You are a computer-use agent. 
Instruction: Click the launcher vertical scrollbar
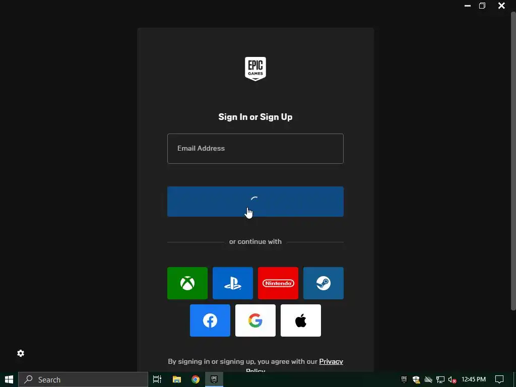(513, 161)
